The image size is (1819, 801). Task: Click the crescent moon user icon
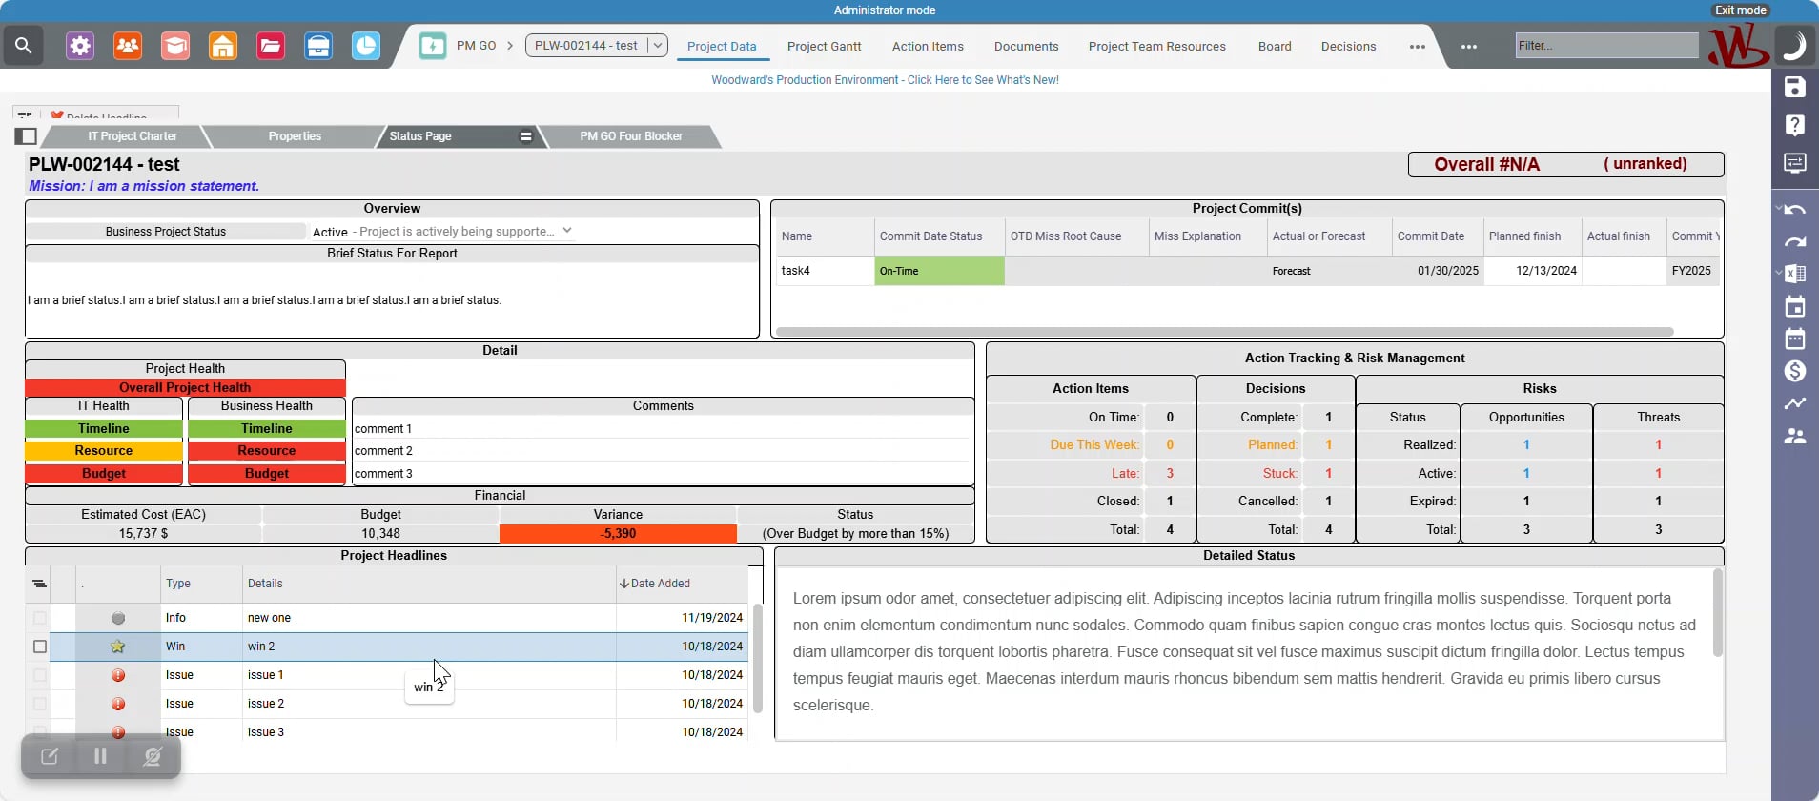click(1794, 45)
